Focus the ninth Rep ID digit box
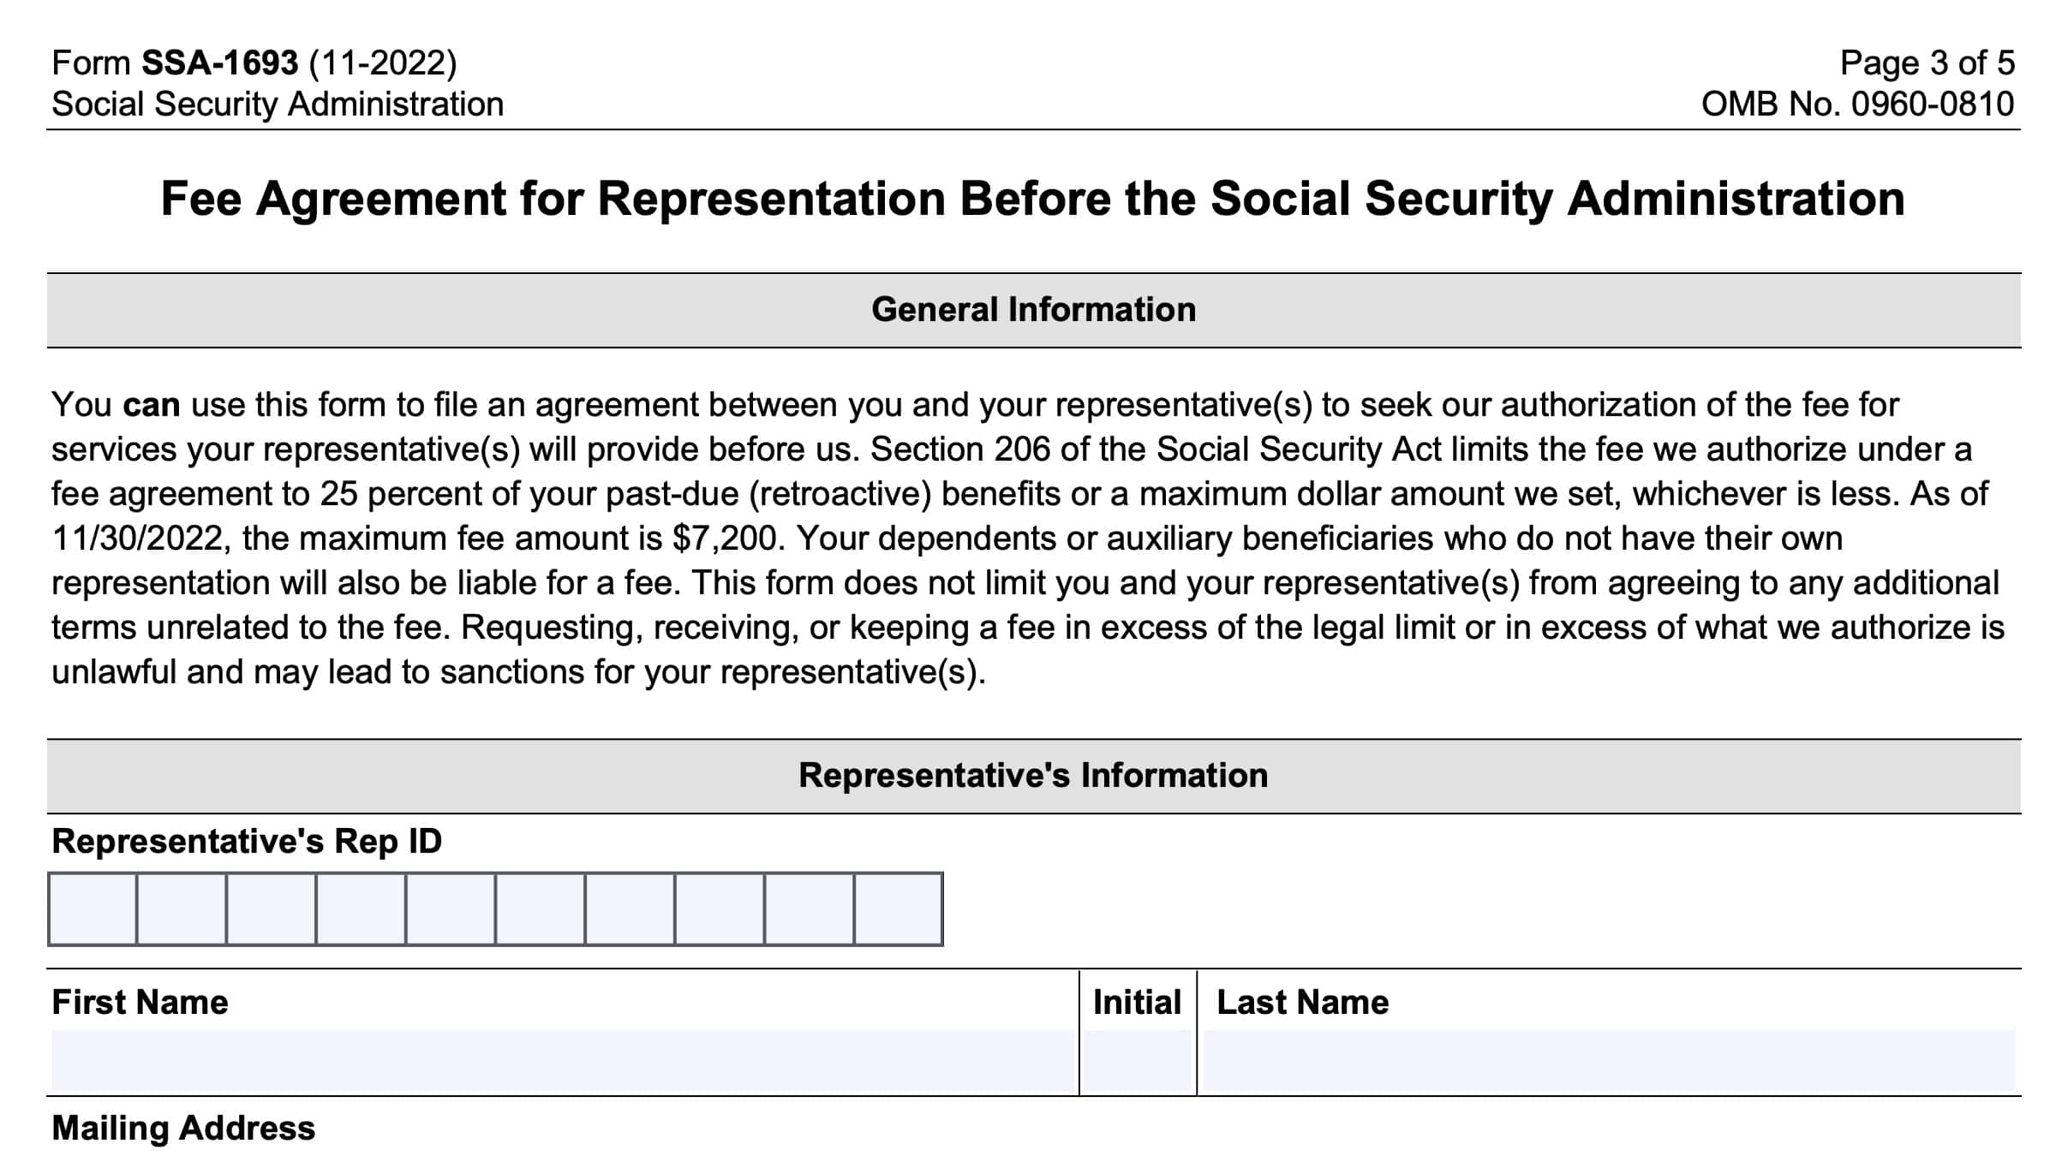2056x1156 pixels. click(809, 909)
